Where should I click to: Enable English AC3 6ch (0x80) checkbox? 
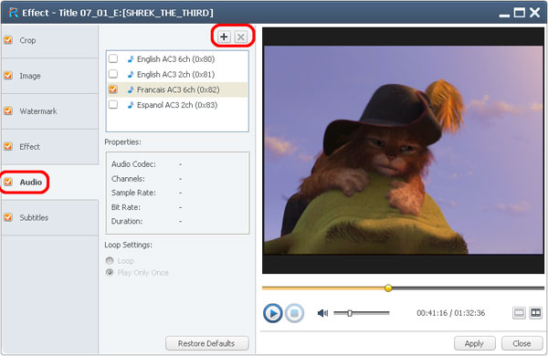click(113, 58)
